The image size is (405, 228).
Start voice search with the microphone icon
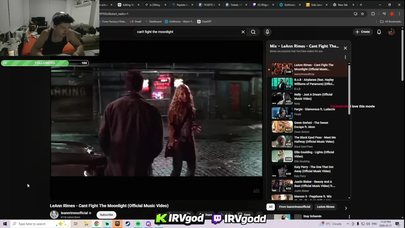click(x=267, y=32)
